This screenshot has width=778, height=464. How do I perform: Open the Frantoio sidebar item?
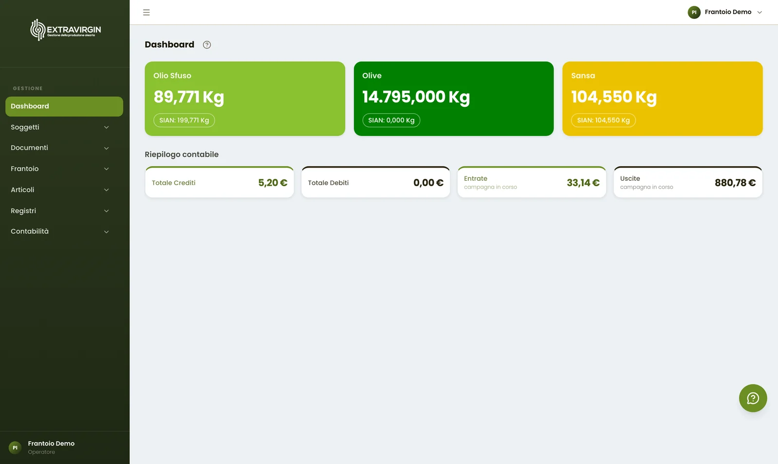(x=64, y=169)
